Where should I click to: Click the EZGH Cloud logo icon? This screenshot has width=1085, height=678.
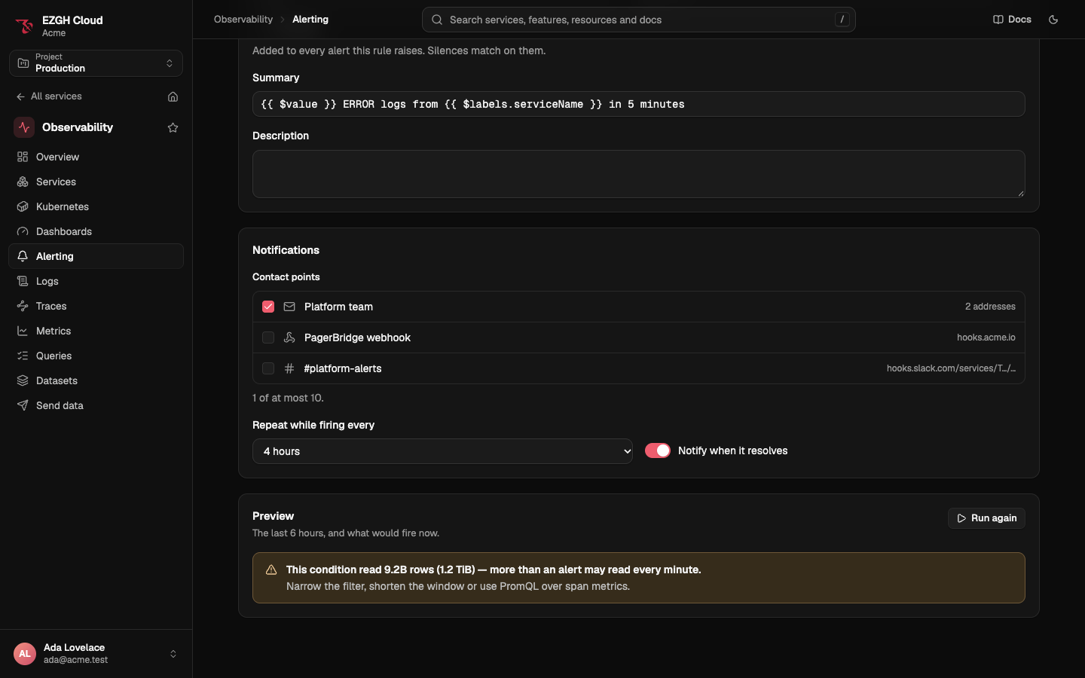tap(24, 26)
